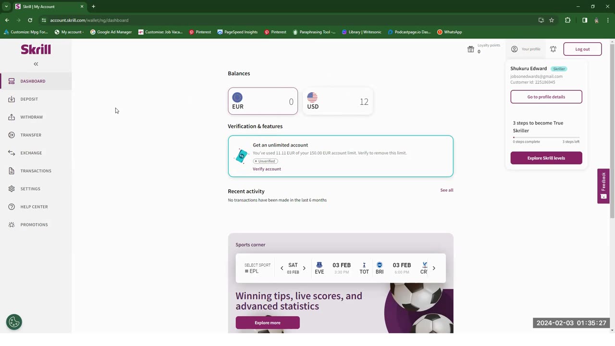Image resolution: width=615 pixels, height=346 pixels.
Task: Click the SAT 03 FEB date
Action: click(x=293, y=268)
